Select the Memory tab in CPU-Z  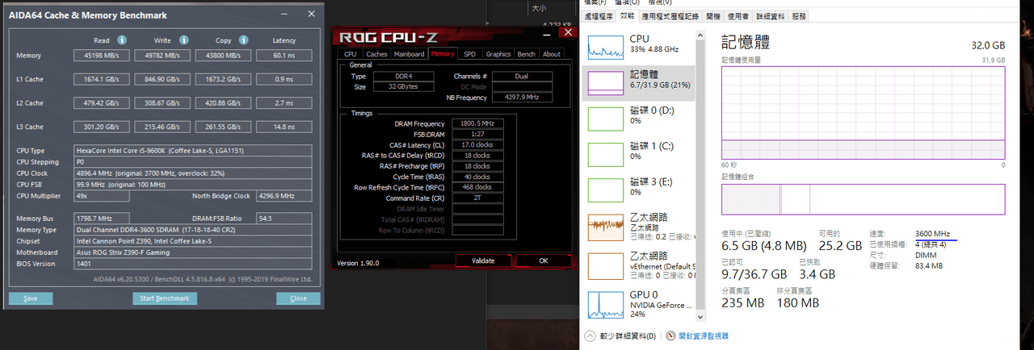(x=443, y=53)
